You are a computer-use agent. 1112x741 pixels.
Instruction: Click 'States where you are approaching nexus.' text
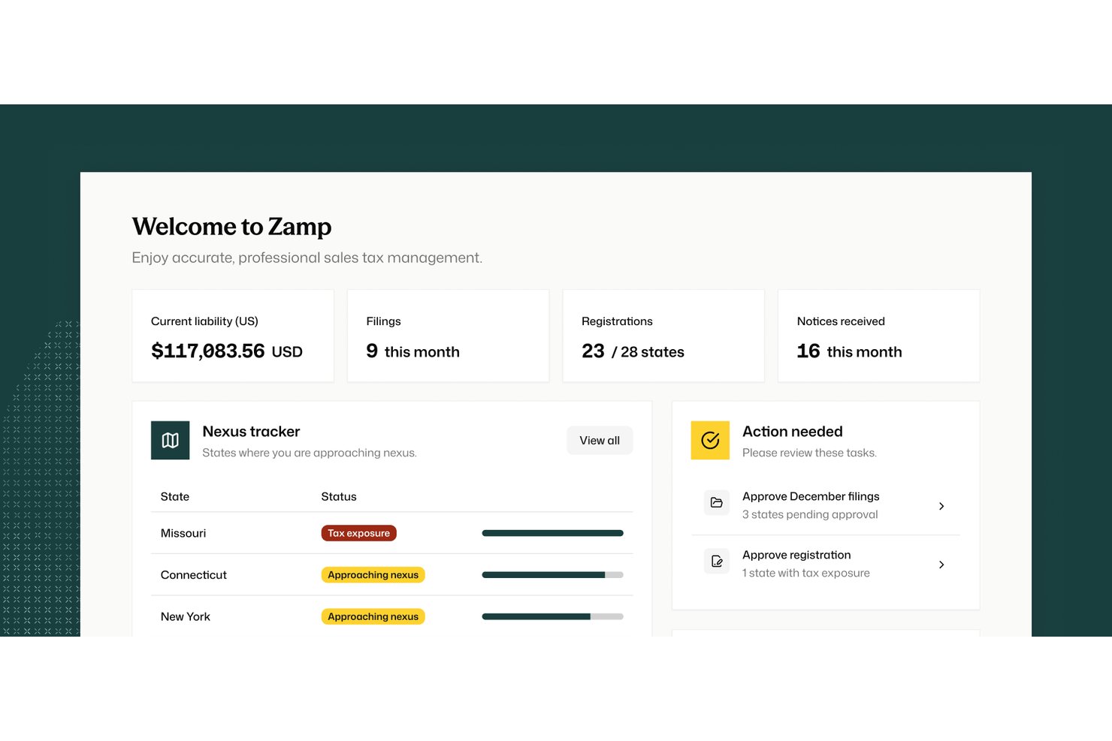point(310,453)
